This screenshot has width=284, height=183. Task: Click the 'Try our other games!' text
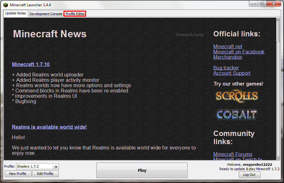(x=238, y=84)
